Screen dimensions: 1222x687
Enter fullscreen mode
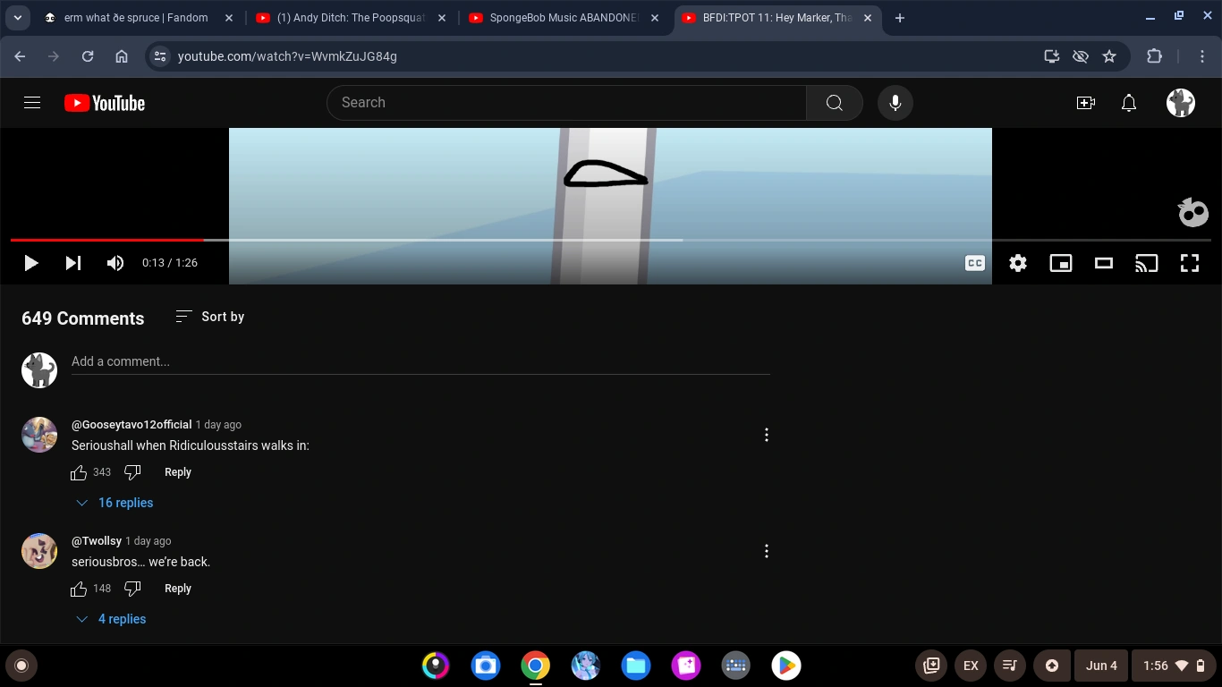click(1189, 263)
